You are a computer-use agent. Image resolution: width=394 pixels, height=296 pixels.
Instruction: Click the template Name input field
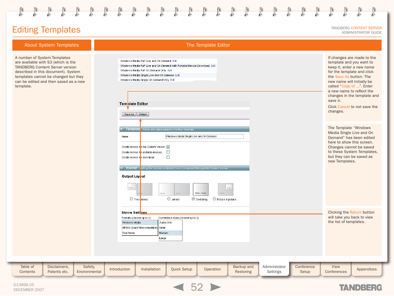204,136
